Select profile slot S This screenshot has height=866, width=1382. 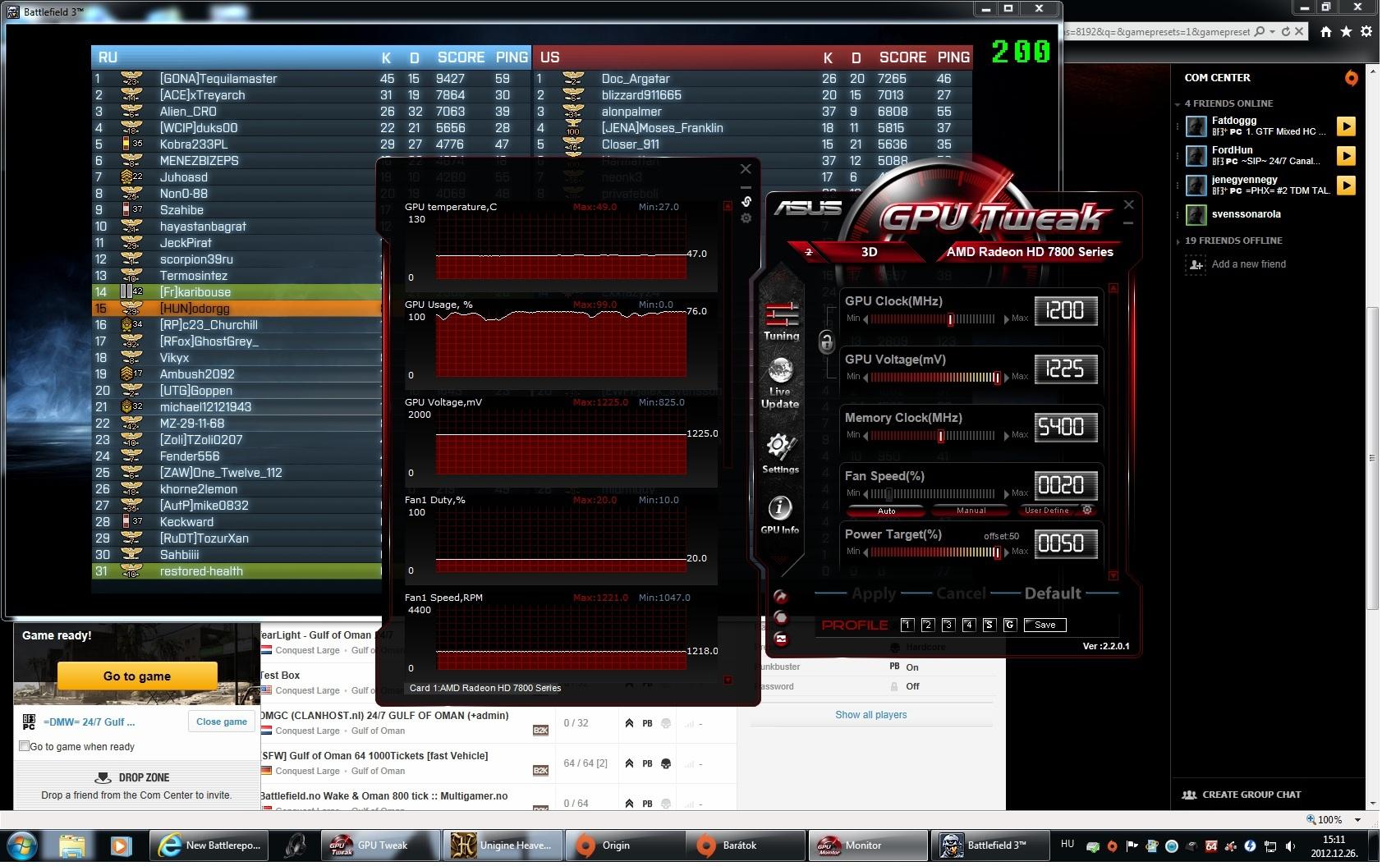point(989,625)
